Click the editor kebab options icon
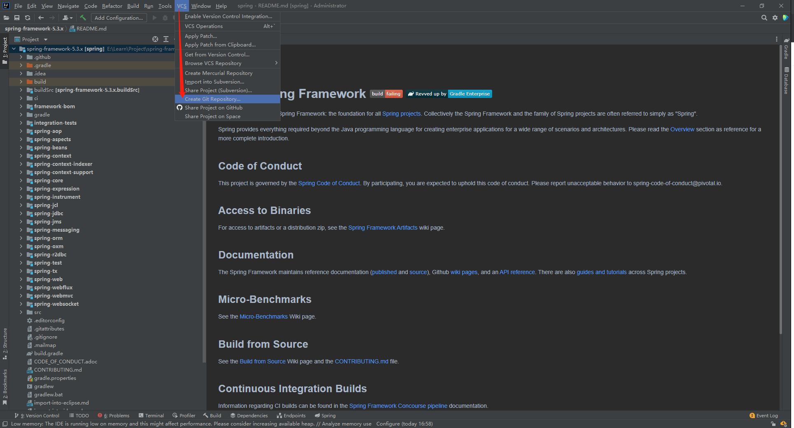The image size is (794, 428). pyautogui.click(x=777, y=39)
